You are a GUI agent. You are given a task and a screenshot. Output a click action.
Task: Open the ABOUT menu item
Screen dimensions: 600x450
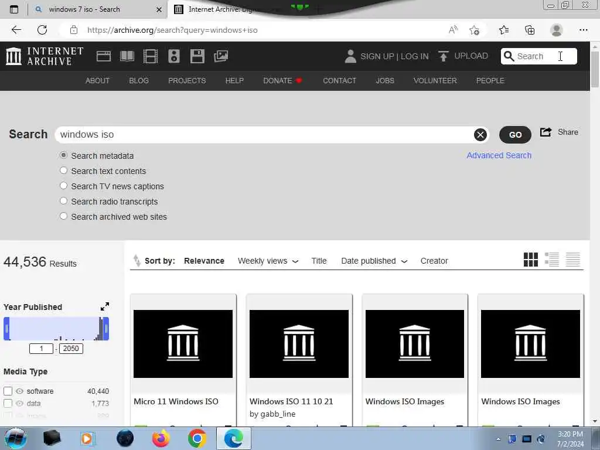[x=97, y=81]
